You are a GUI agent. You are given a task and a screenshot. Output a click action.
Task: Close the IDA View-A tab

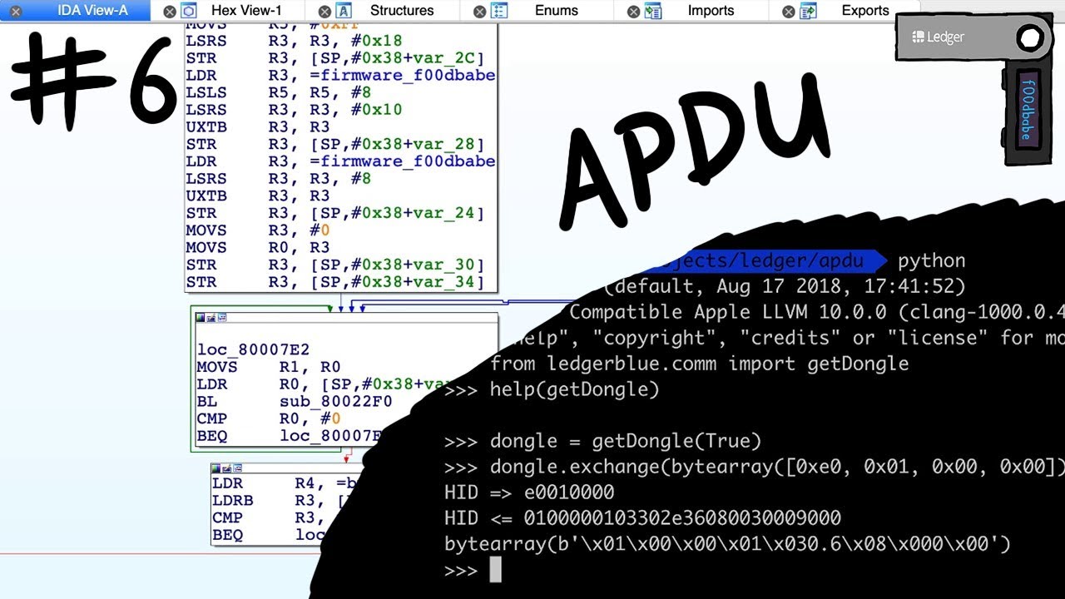click(15, 12)
